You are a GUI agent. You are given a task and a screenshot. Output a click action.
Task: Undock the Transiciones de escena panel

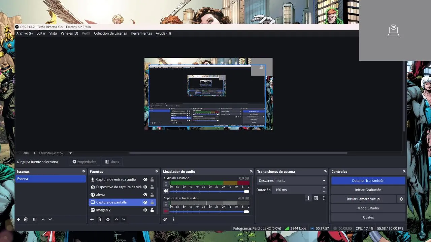[x=325, y=172]
